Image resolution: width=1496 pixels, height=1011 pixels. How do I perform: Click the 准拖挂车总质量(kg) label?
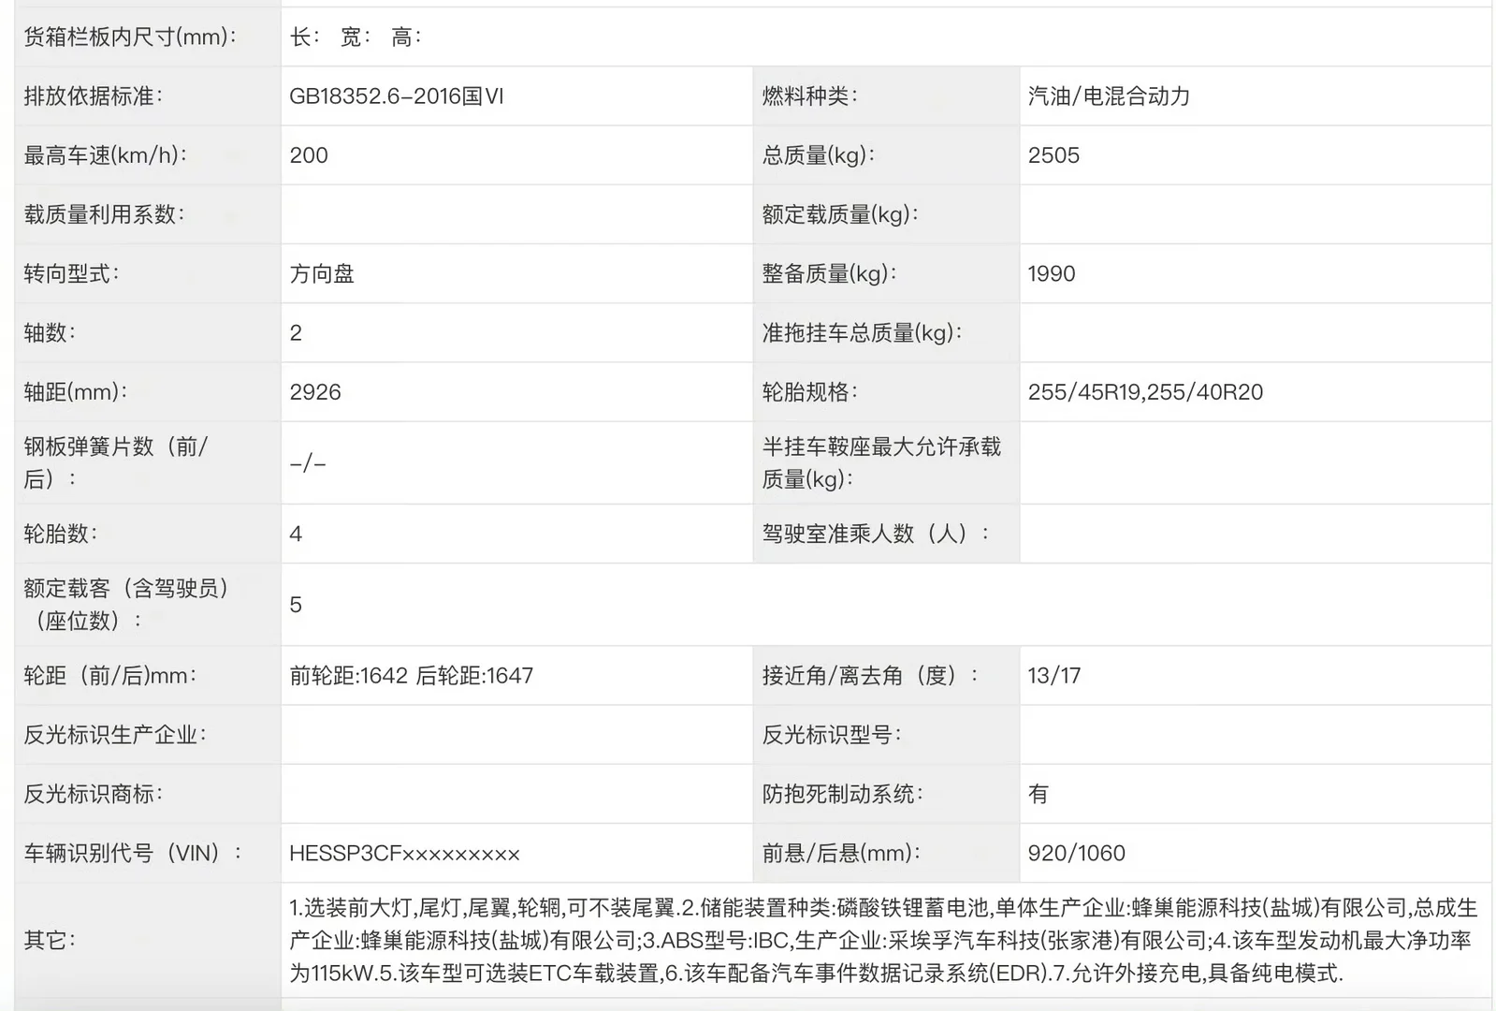pos(862,333)
